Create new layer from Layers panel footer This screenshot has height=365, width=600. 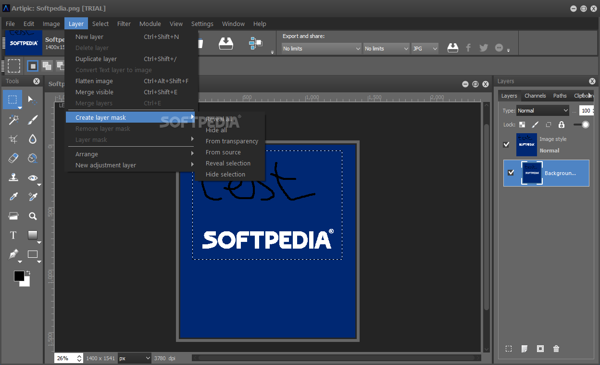tap(525, 349)
